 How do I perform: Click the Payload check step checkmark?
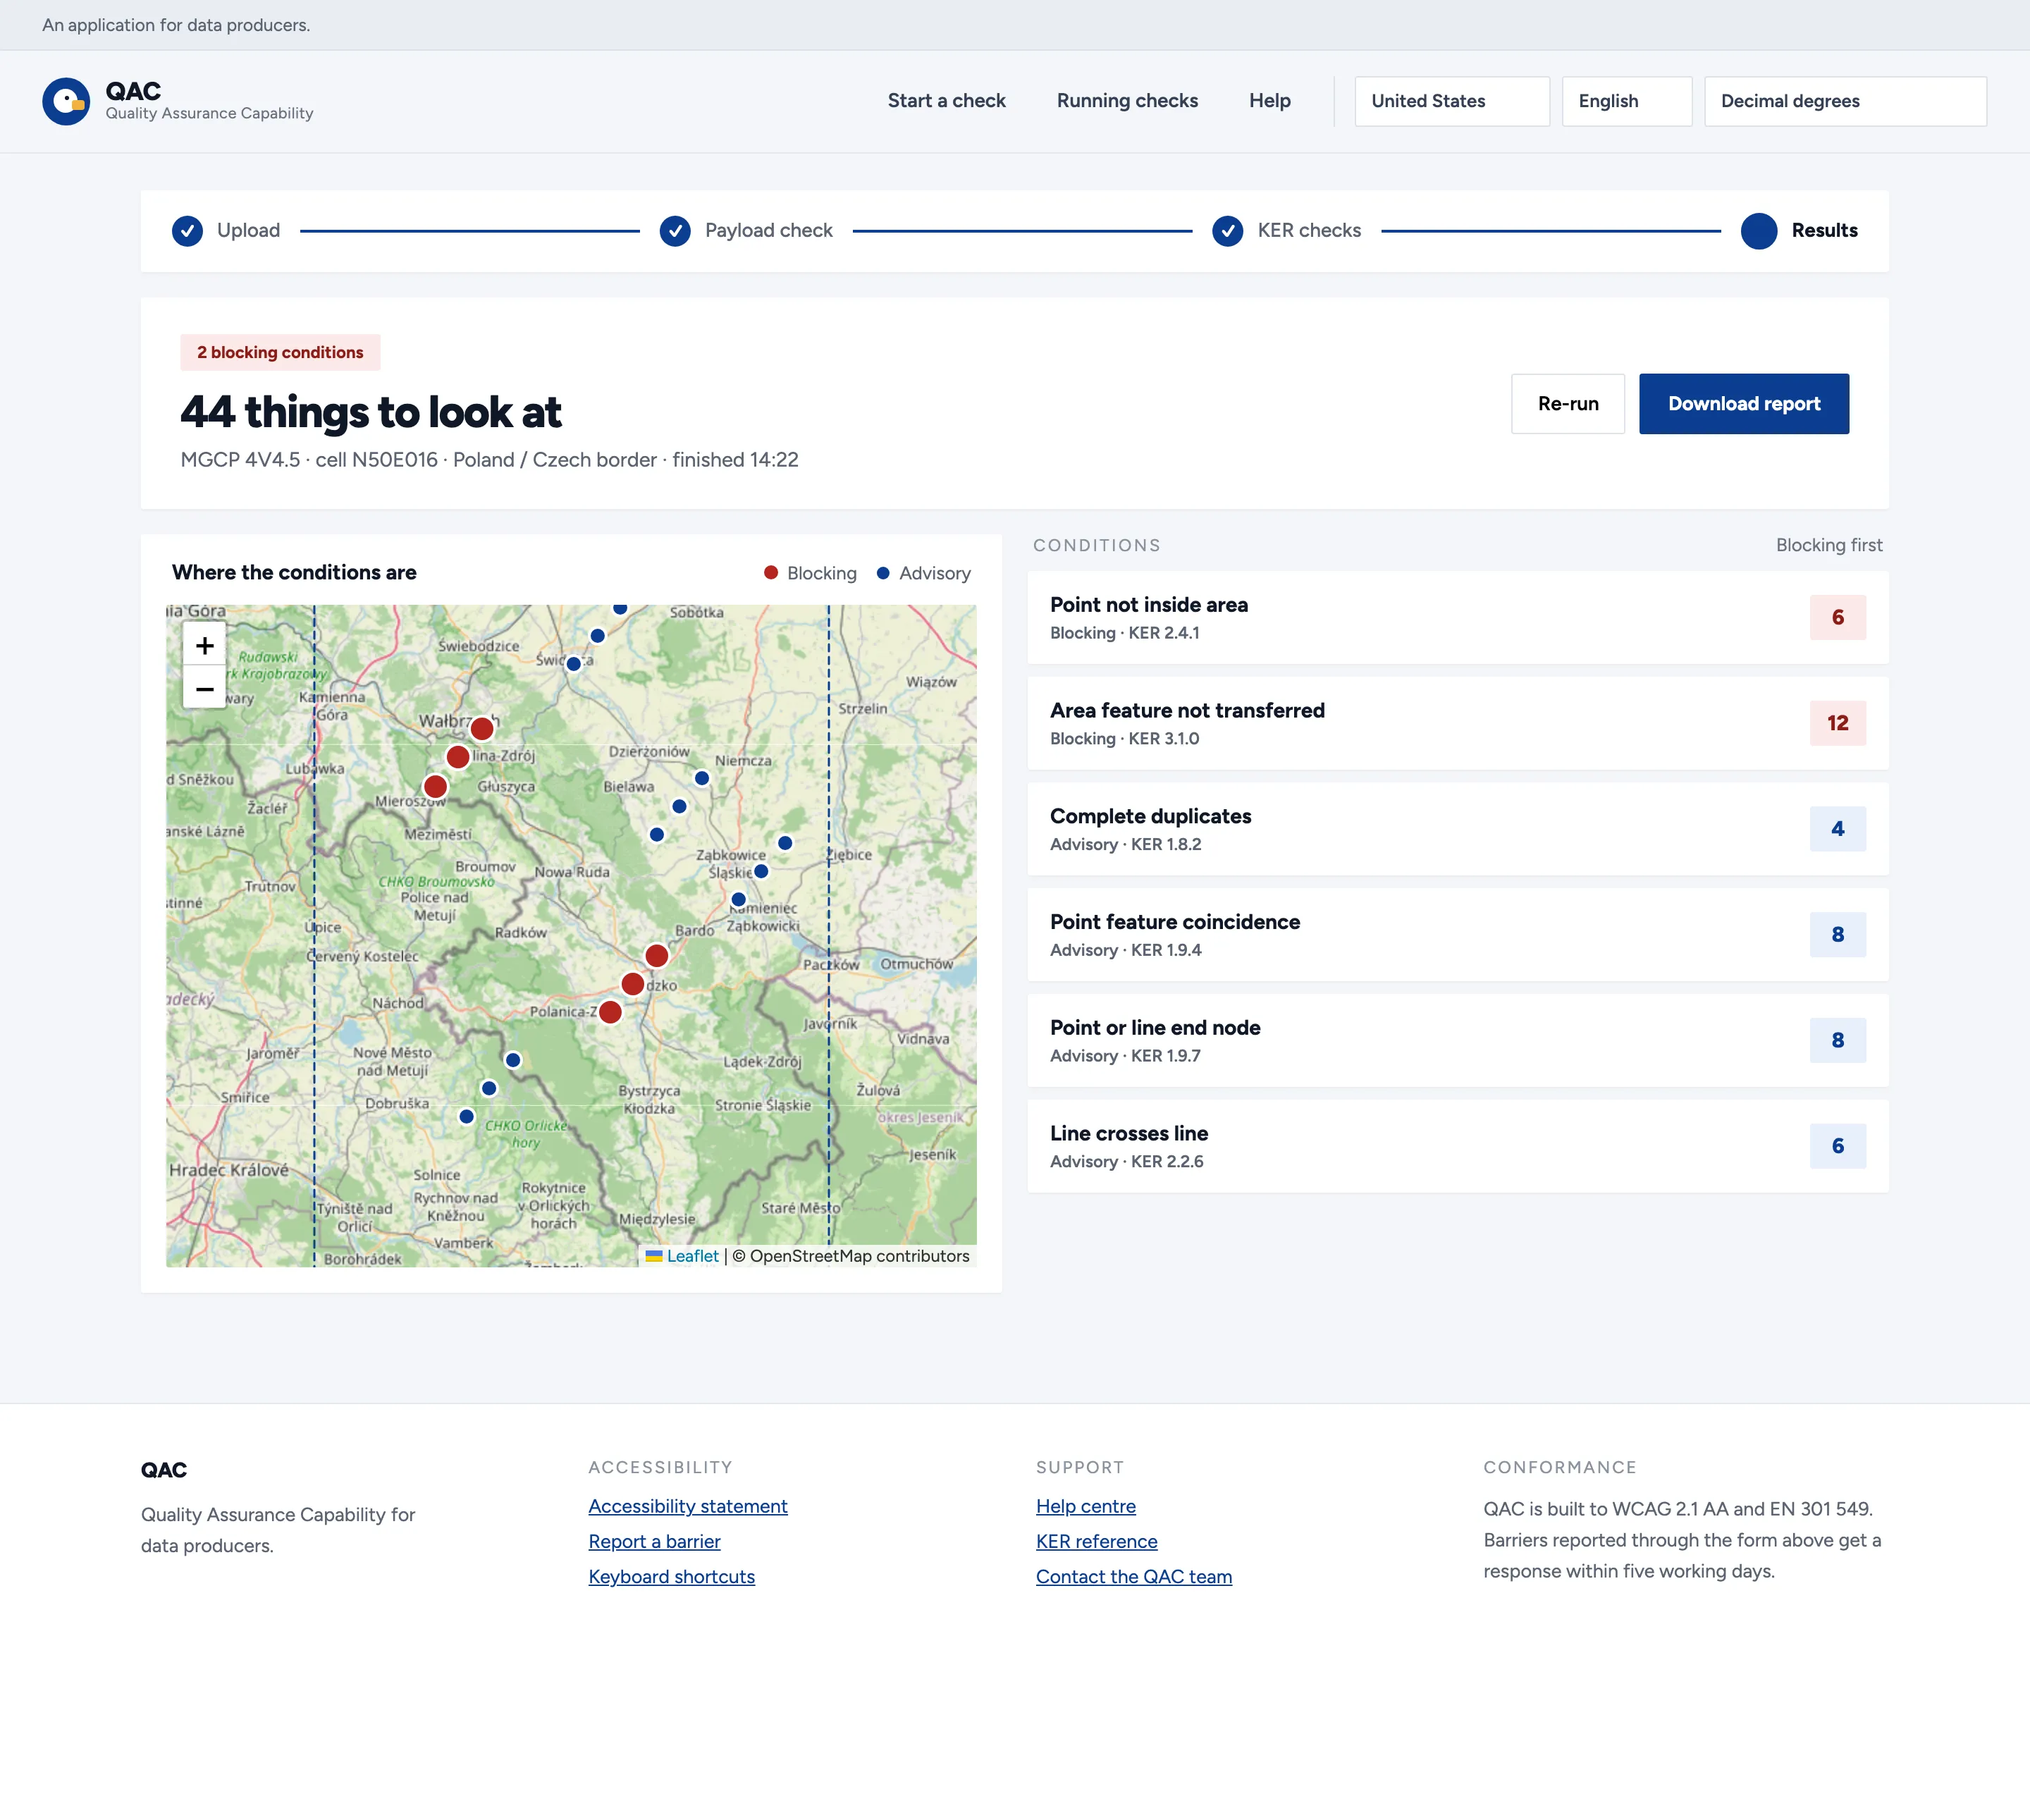pyautogui.click(x=675, y=231)
